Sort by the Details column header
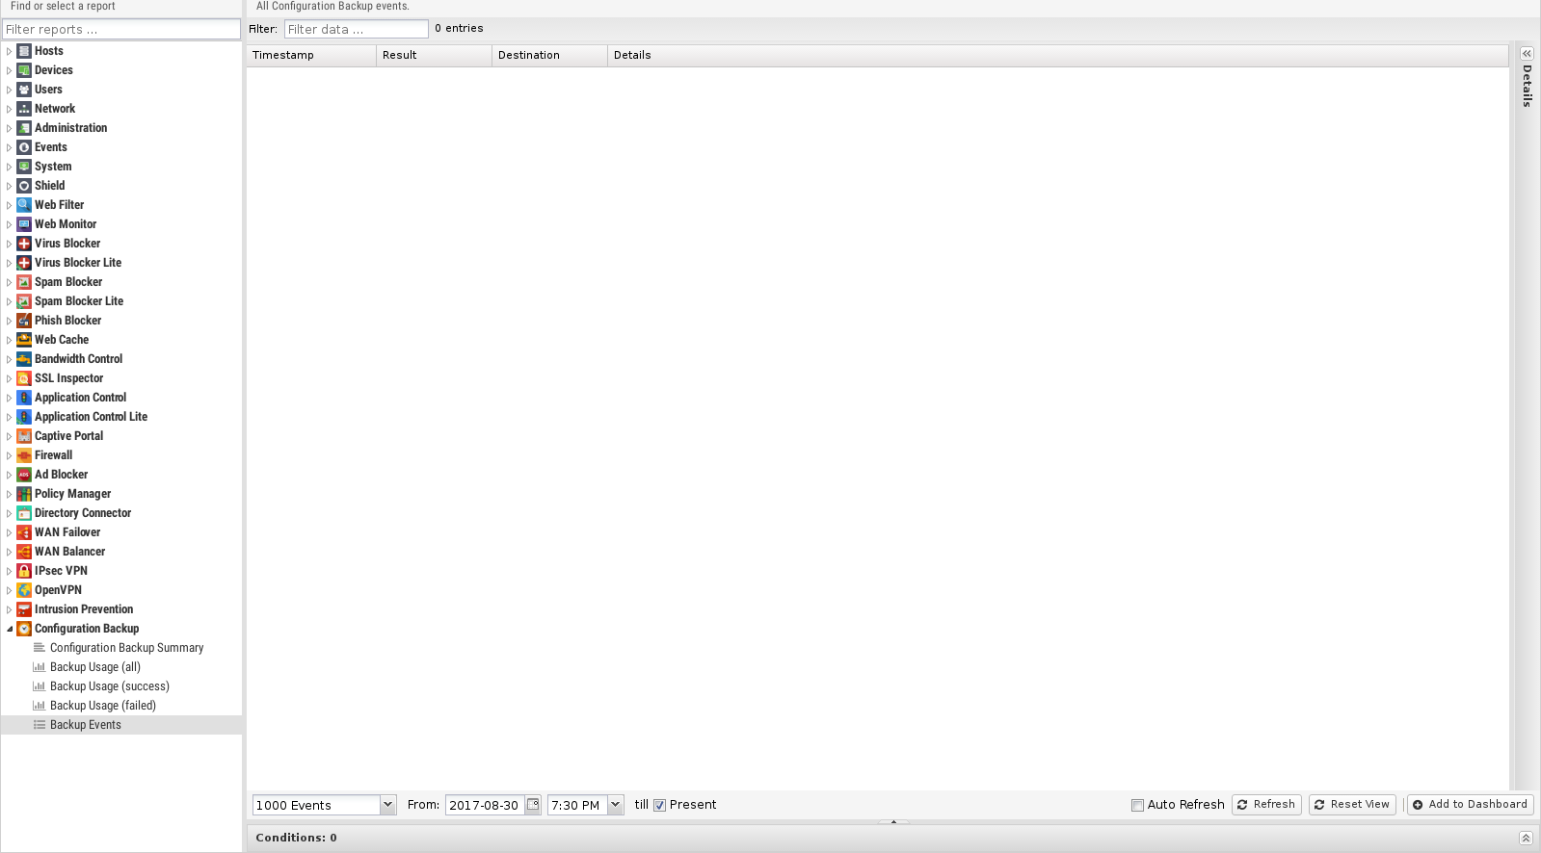Viewport: 1541px width, 853px height. click(x=1057, y=55)
